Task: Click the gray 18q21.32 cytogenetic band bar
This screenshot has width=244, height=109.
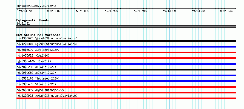Action: [126, 26]
